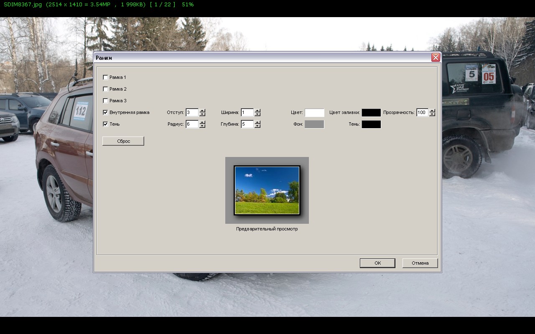Pick the gray Фон background color
The height and width of the screenshot is (334, 535).
(314, 124)
